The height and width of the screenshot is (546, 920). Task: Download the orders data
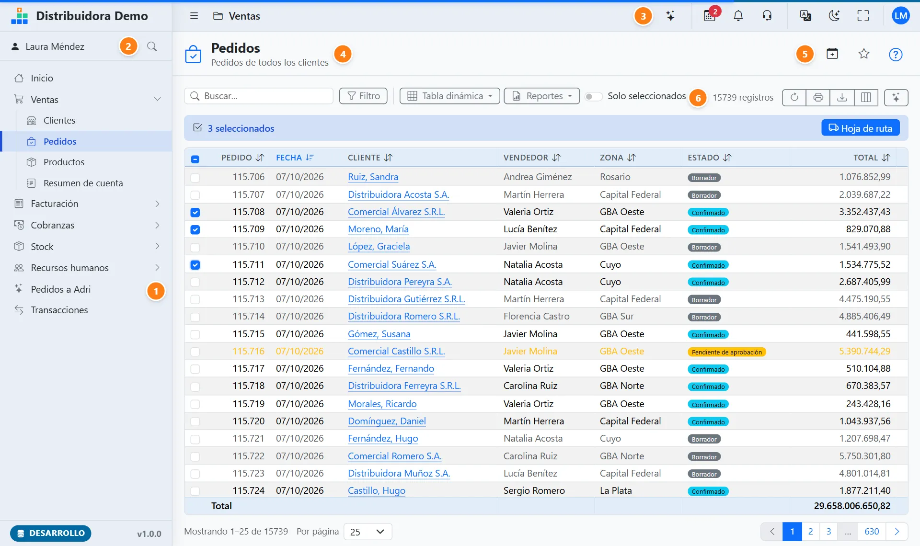(842, 97)
